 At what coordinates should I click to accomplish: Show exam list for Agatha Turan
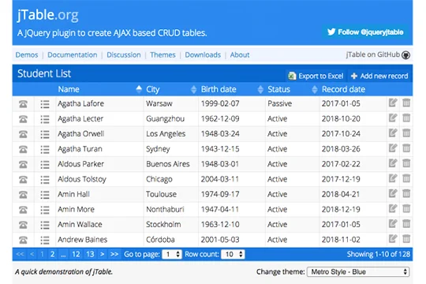pos(45,149)
